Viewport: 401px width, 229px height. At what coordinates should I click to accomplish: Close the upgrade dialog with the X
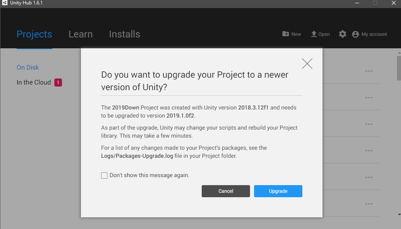click(307, 64)
